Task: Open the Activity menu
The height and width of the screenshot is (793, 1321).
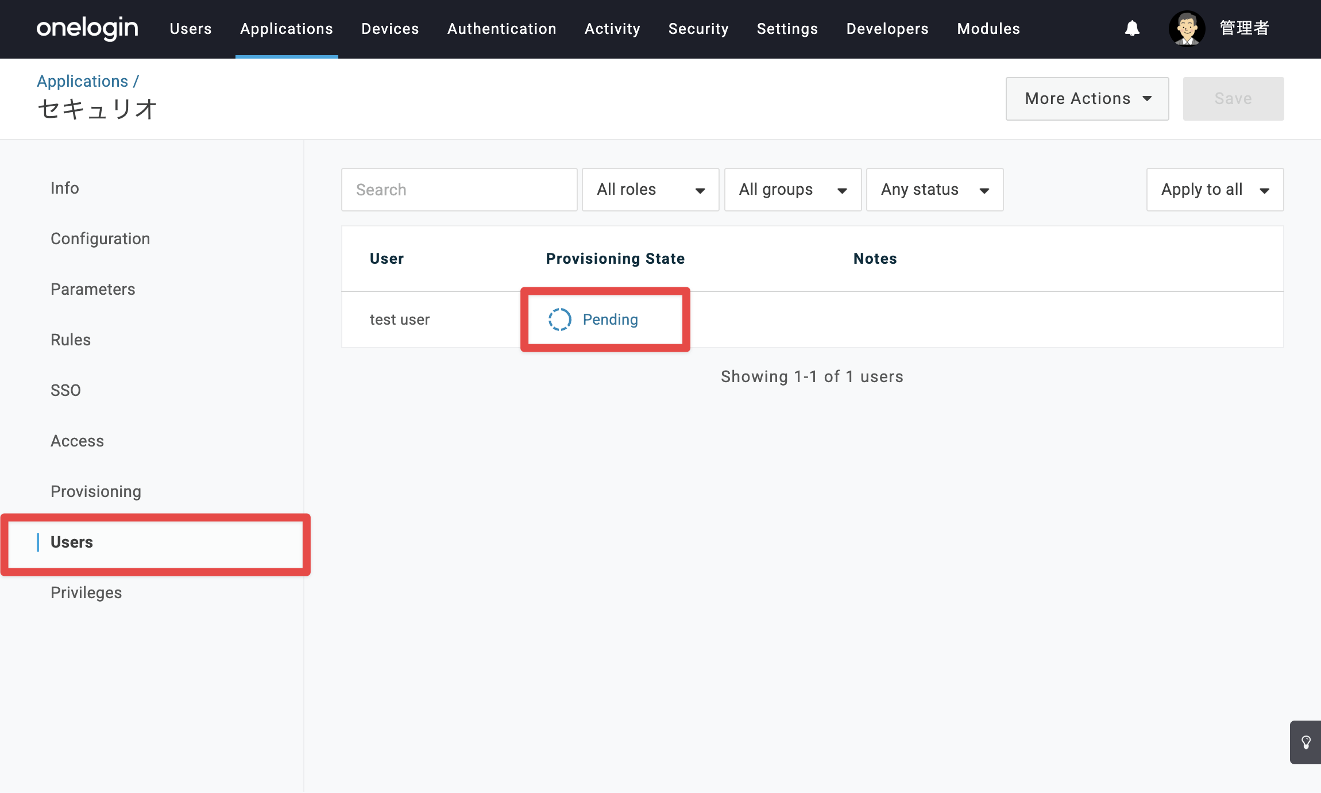Action: point(612,29)
